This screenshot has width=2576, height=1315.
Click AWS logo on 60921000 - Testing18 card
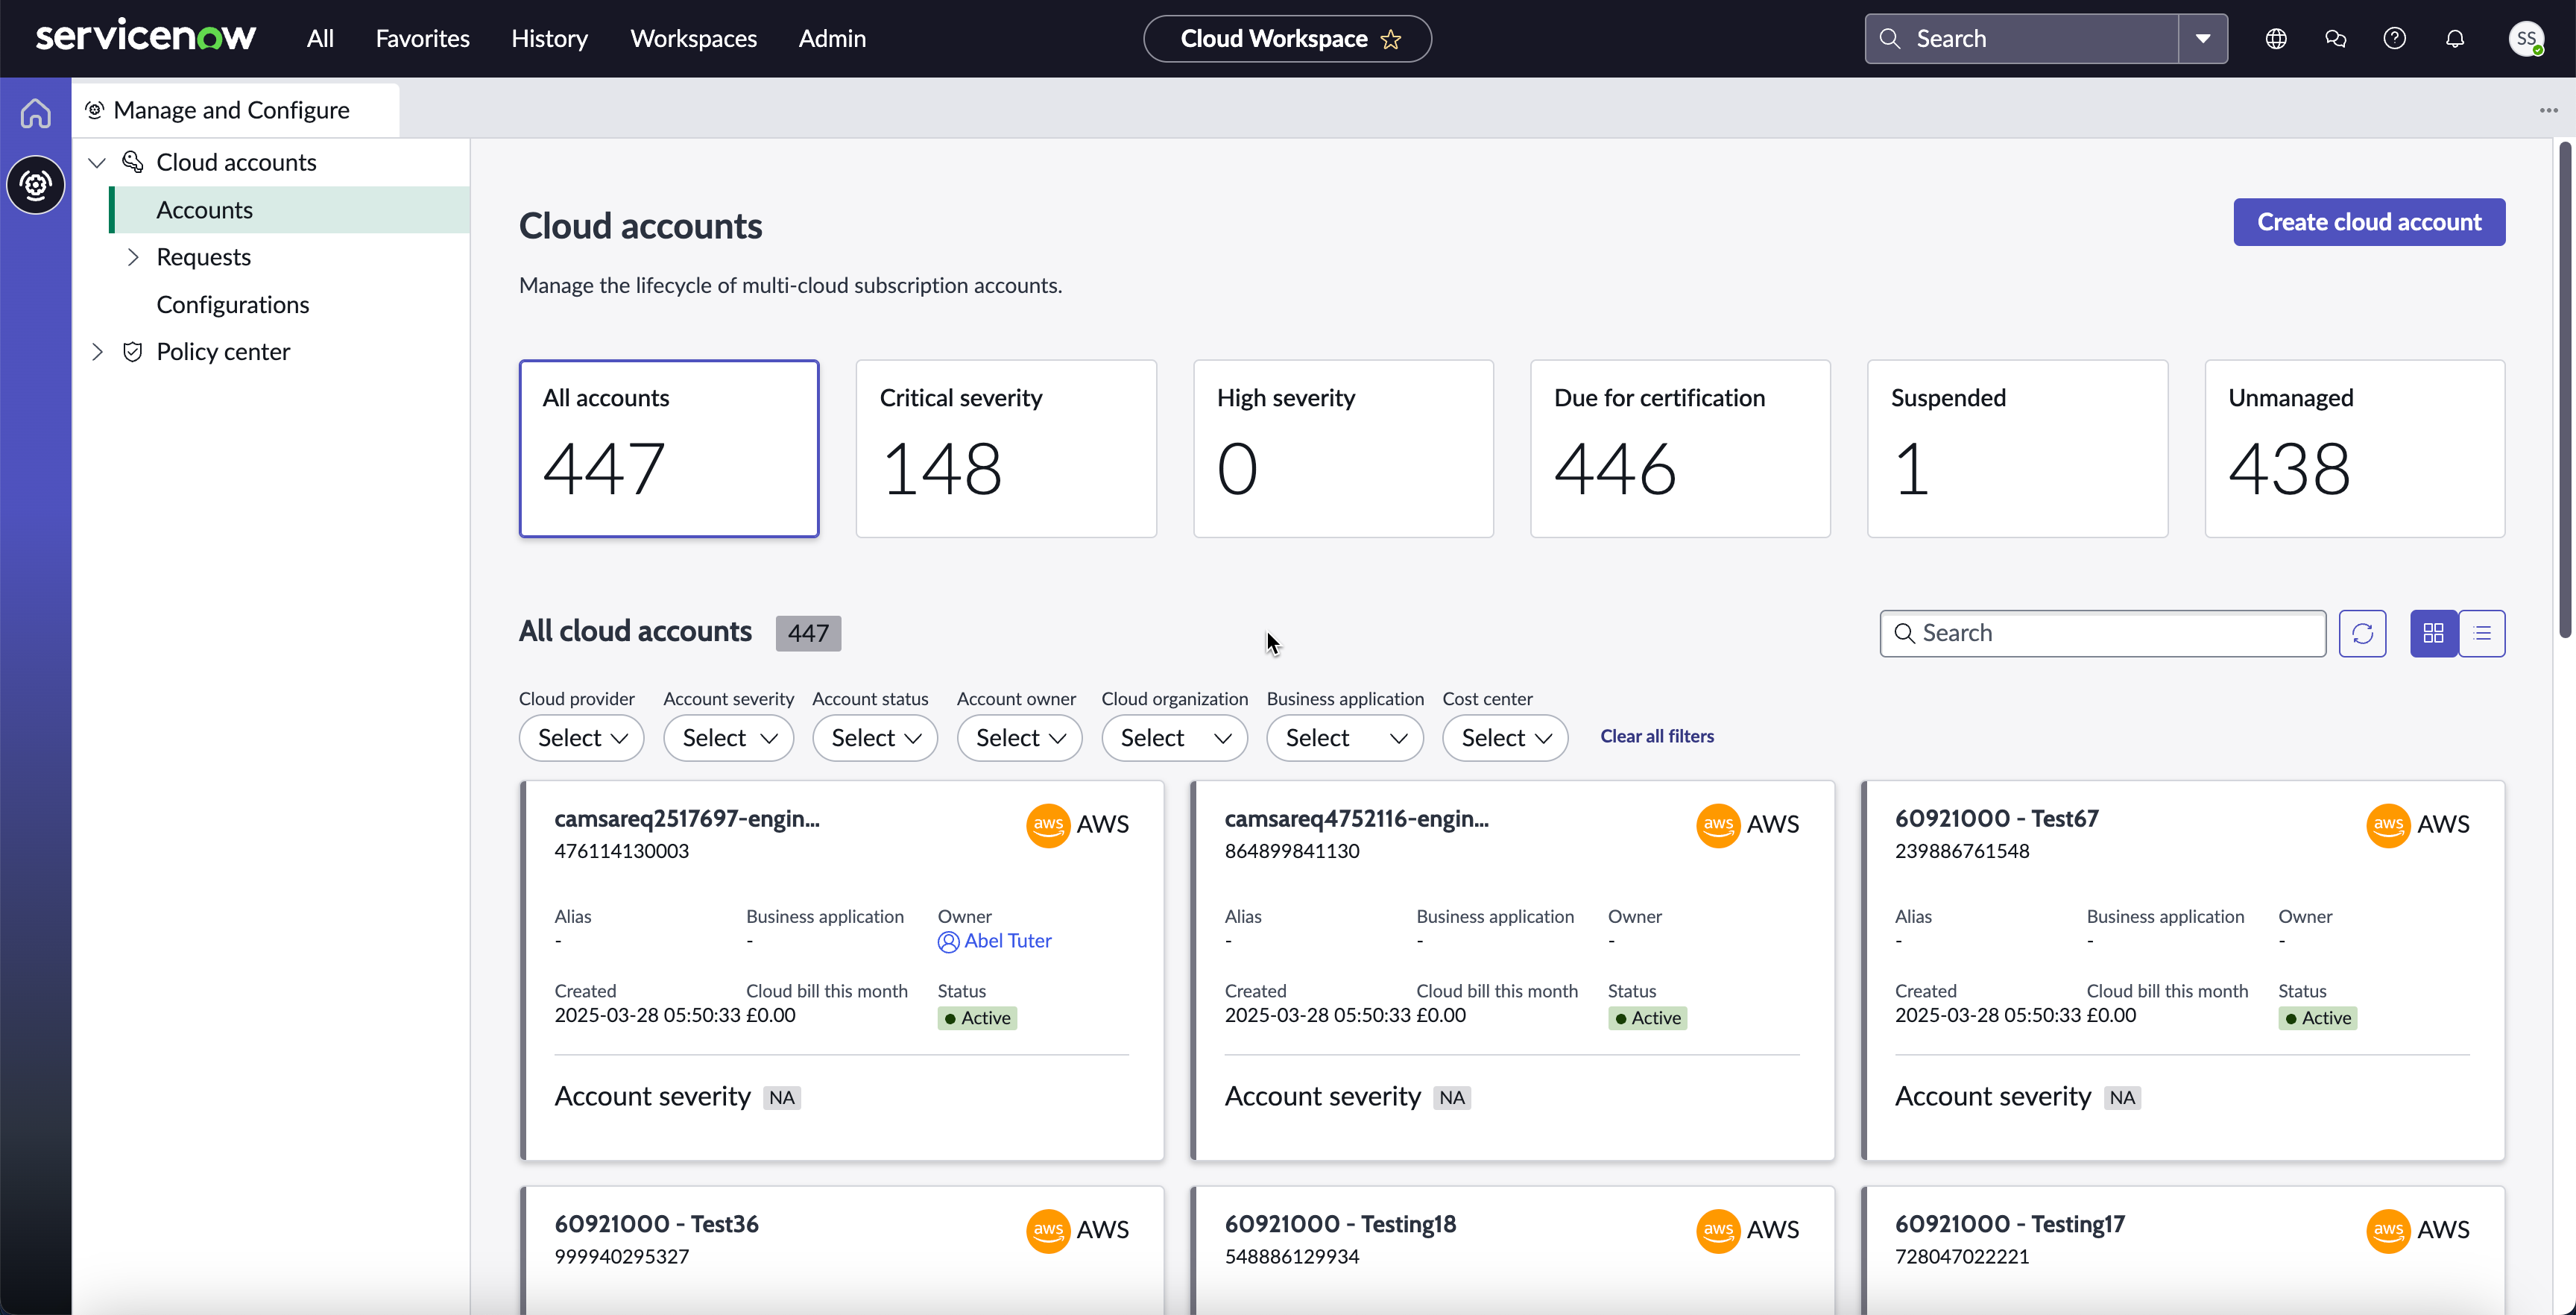(x=1718, y=1230)
